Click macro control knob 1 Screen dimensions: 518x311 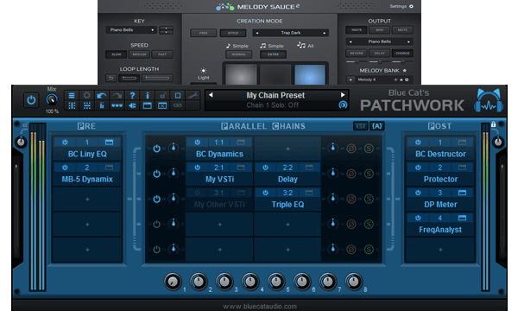(x=173, y=282)
